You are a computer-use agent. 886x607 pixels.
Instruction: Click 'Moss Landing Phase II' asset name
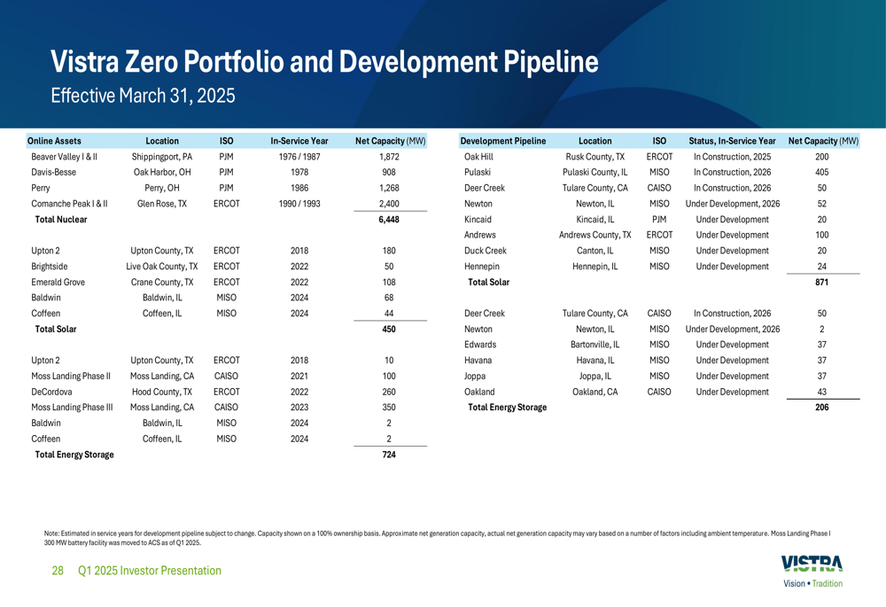coord(71,376)
